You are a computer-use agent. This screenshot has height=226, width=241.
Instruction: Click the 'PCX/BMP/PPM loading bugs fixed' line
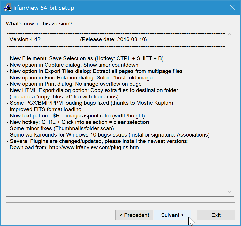(90, 103)
